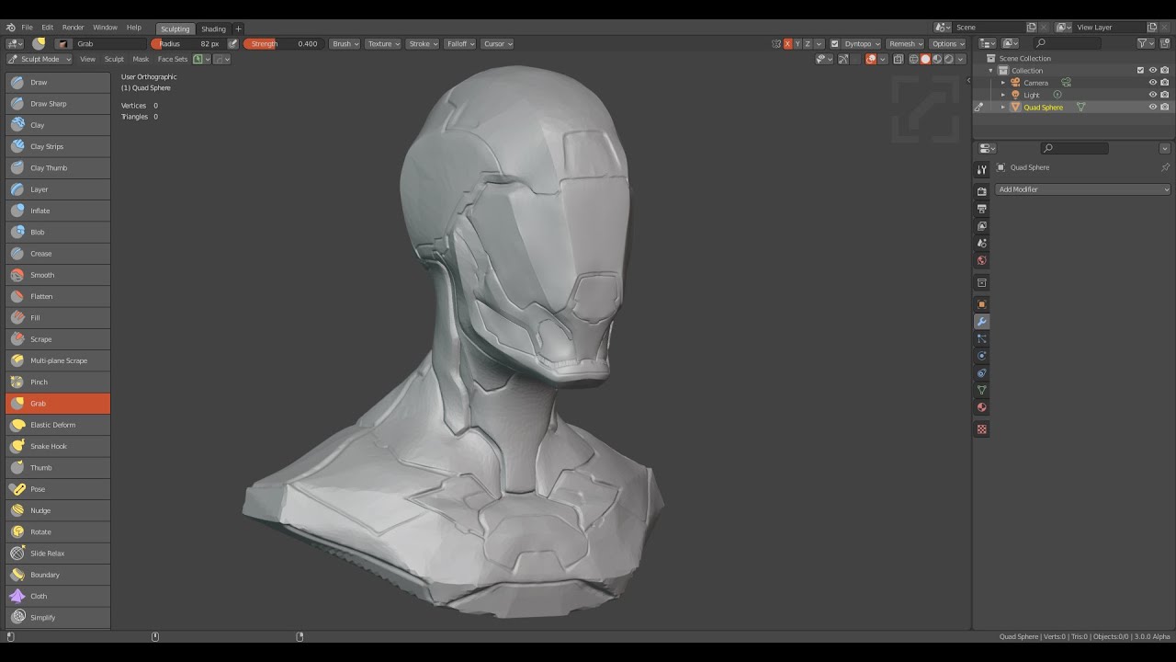
Task: Open the Render properties tab
Action: coord(982,191)
